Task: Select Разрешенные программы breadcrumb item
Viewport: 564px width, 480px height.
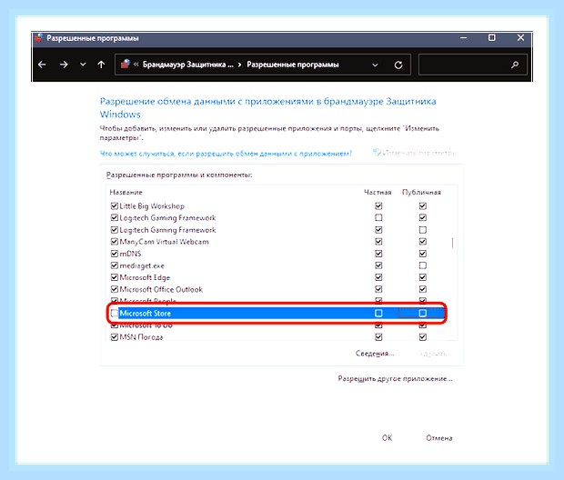Action: (293, 65)
